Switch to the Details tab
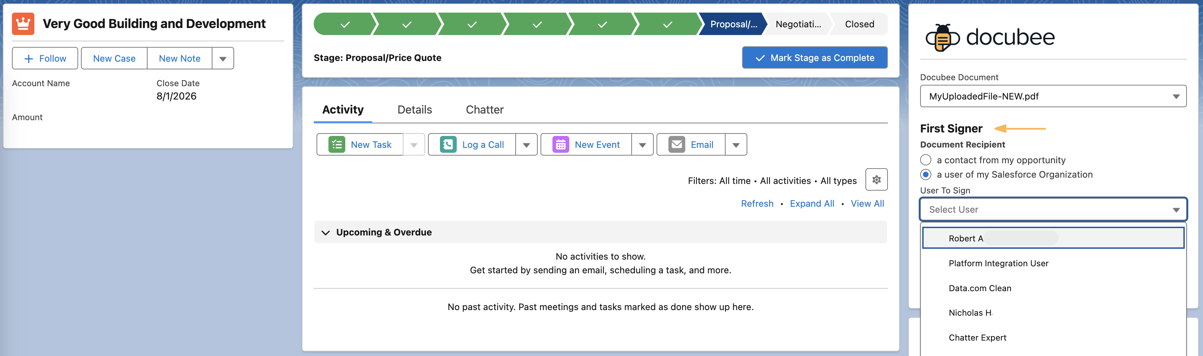The image size is (1203, 356). [415, 110]
